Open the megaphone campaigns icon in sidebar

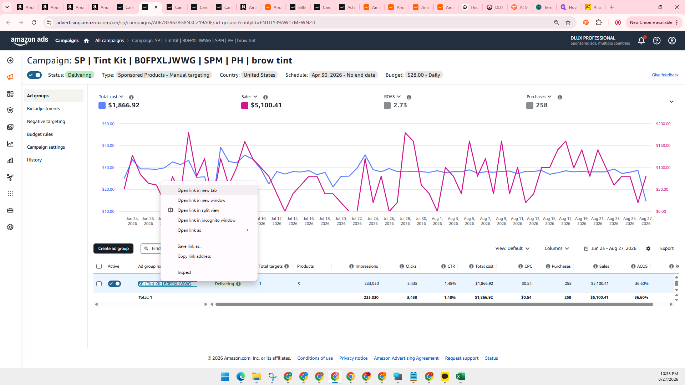click(x=10, y=77)
